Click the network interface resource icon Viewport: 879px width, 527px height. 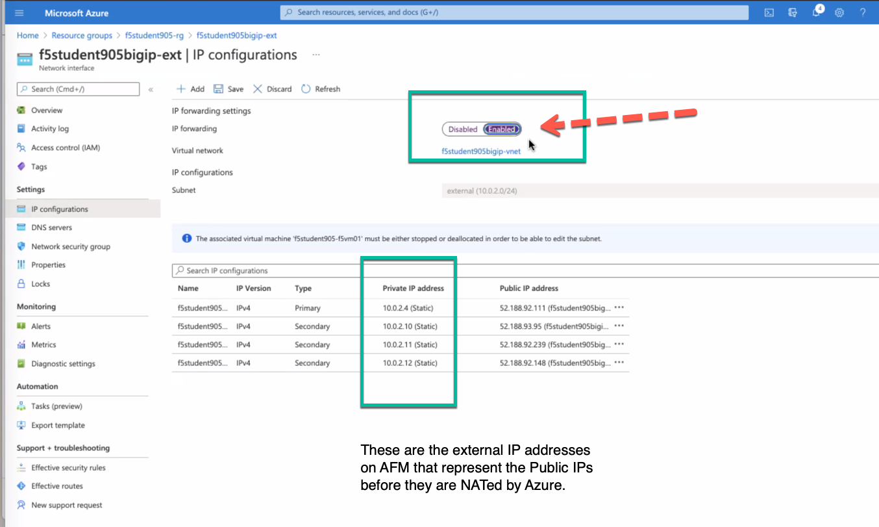point(25,58)
